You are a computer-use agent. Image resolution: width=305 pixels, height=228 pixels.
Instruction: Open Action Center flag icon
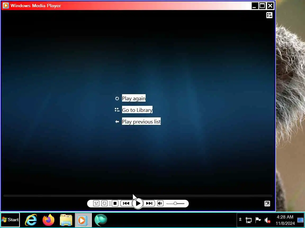click(x=258, y=220)
